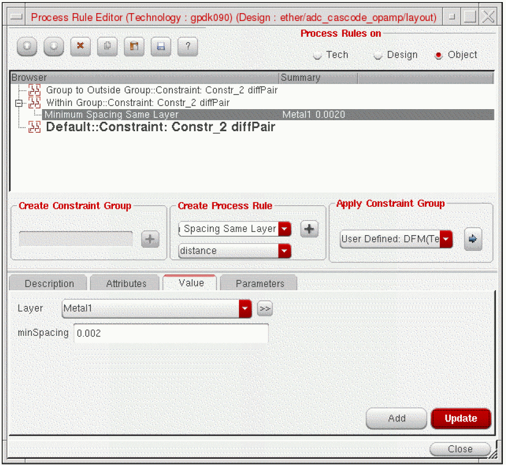Open help with question mark button
The width and height of the screenshot is (506, 465).
click(x=188, y=47)
